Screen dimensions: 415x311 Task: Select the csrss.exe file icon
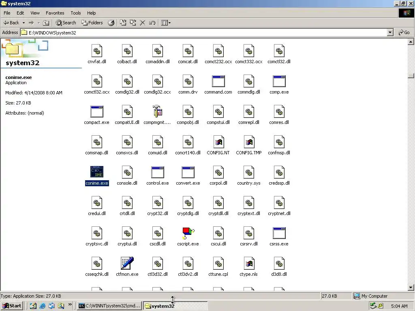click(279, 233)
